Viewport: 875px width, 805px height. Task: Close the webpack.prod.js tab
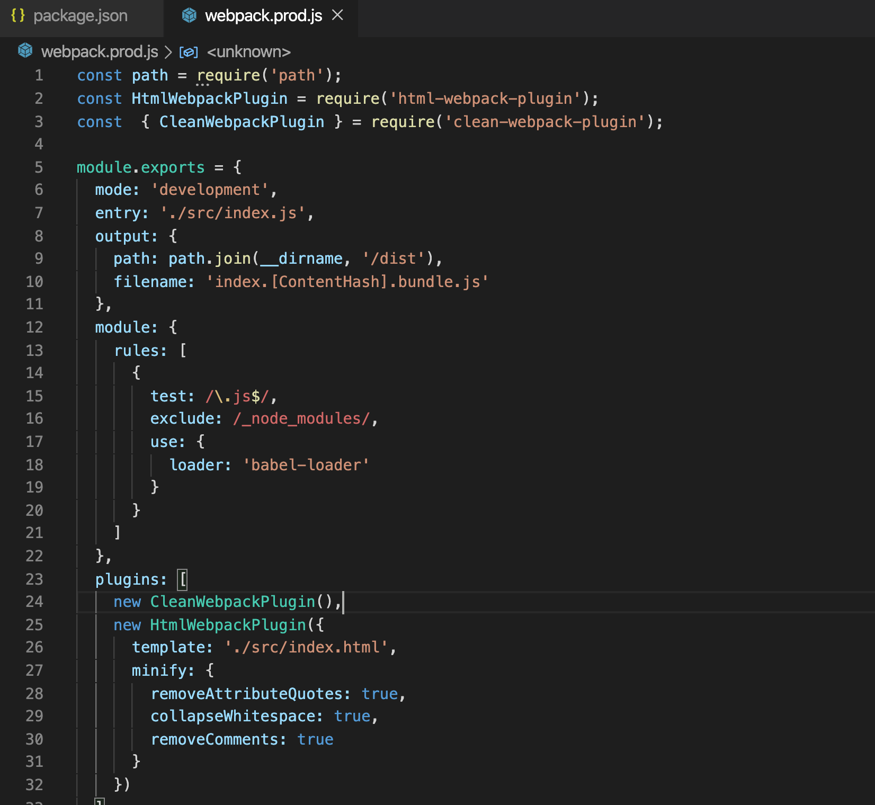[x=338, y=16]
